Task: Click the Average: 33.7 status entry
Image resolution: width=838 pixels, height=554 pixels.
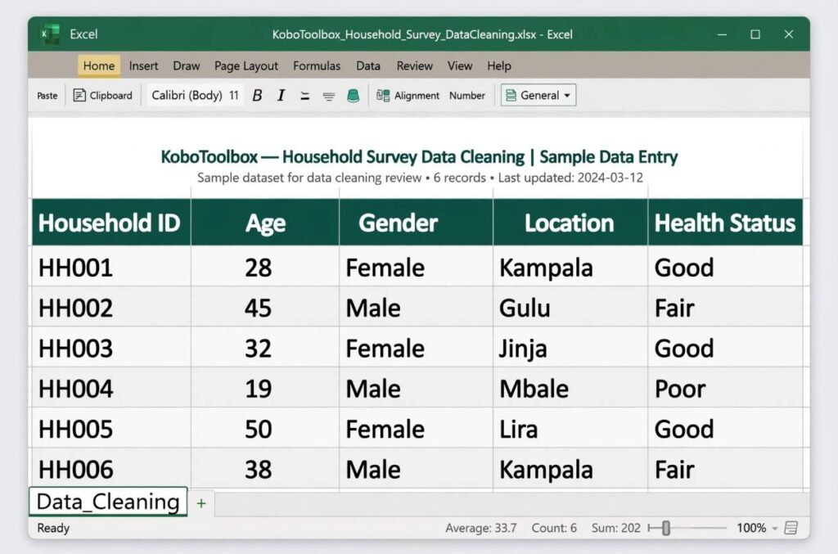Action: tap(481, 528)
